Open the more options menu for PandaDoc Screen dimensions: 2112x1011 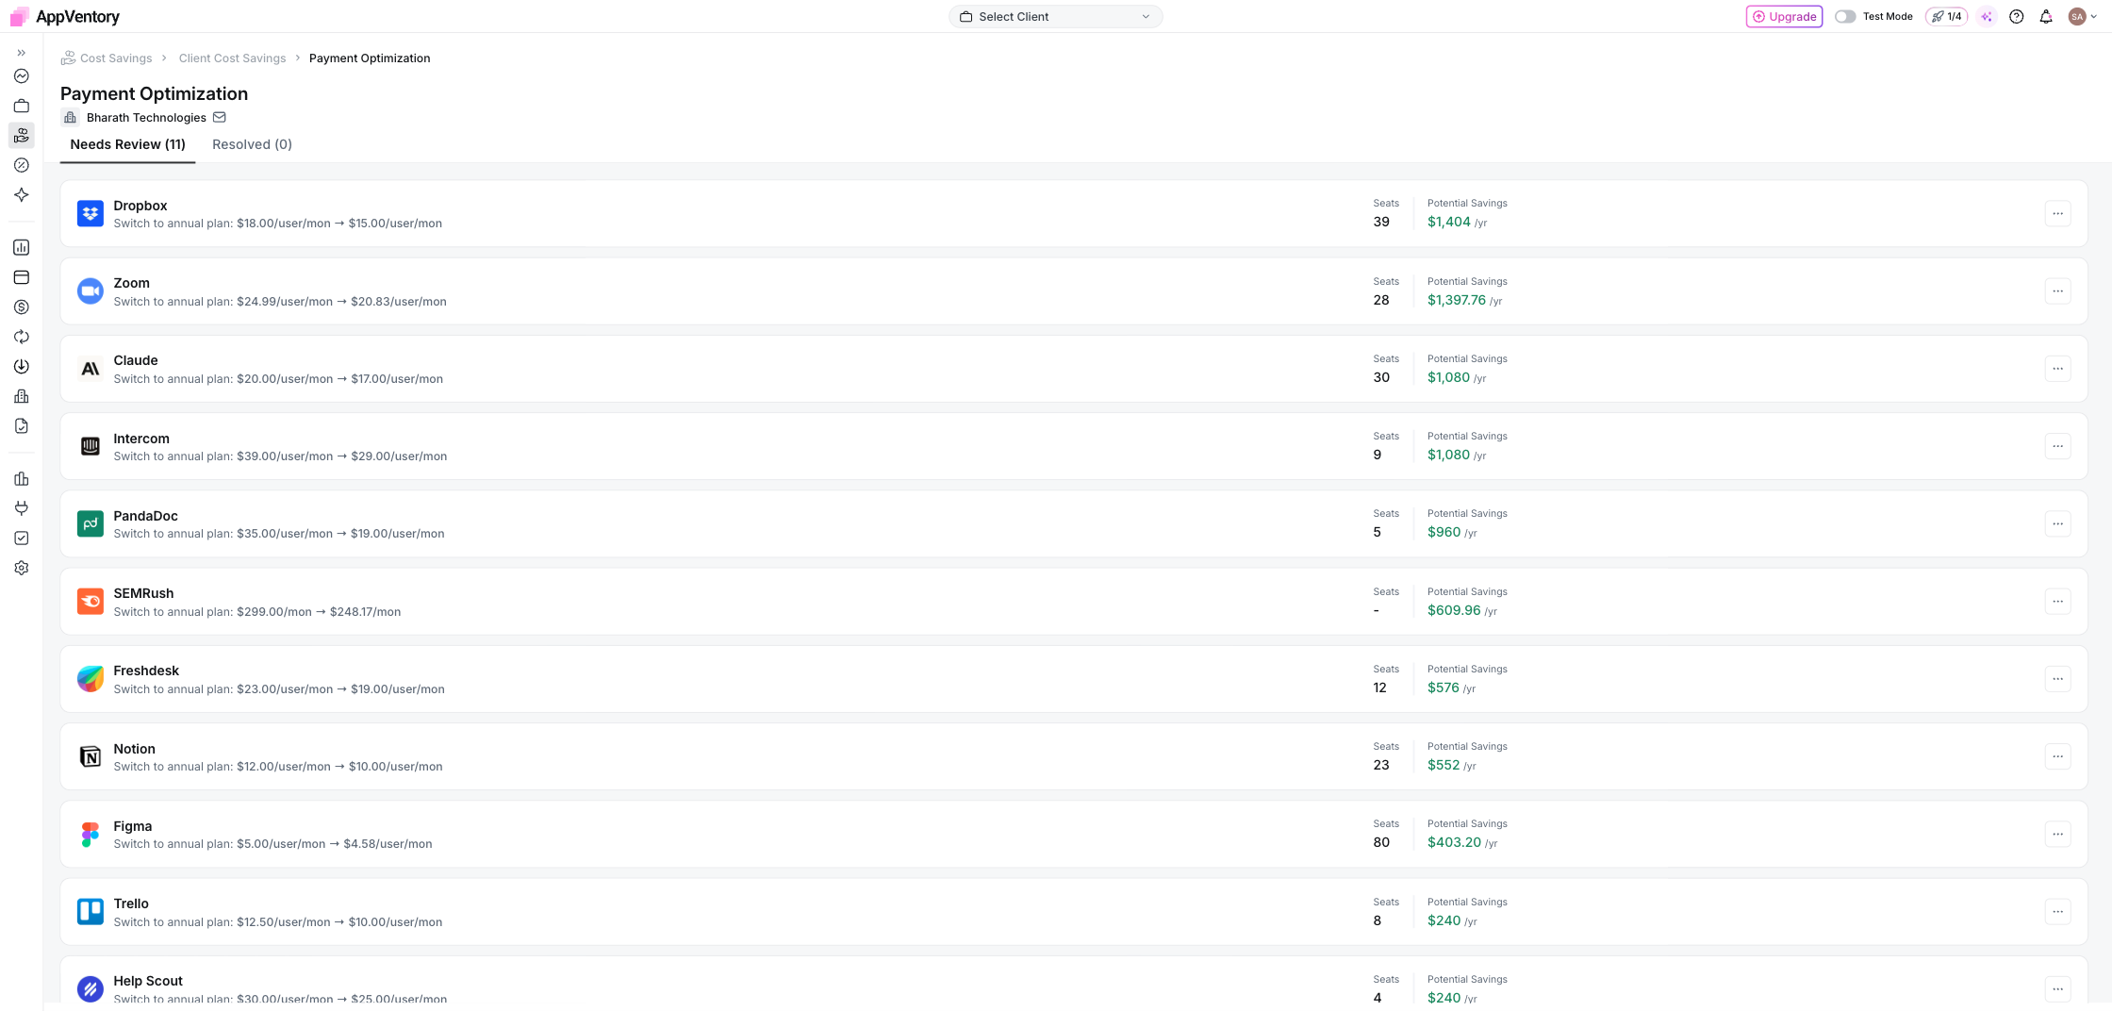point(2057,523)
